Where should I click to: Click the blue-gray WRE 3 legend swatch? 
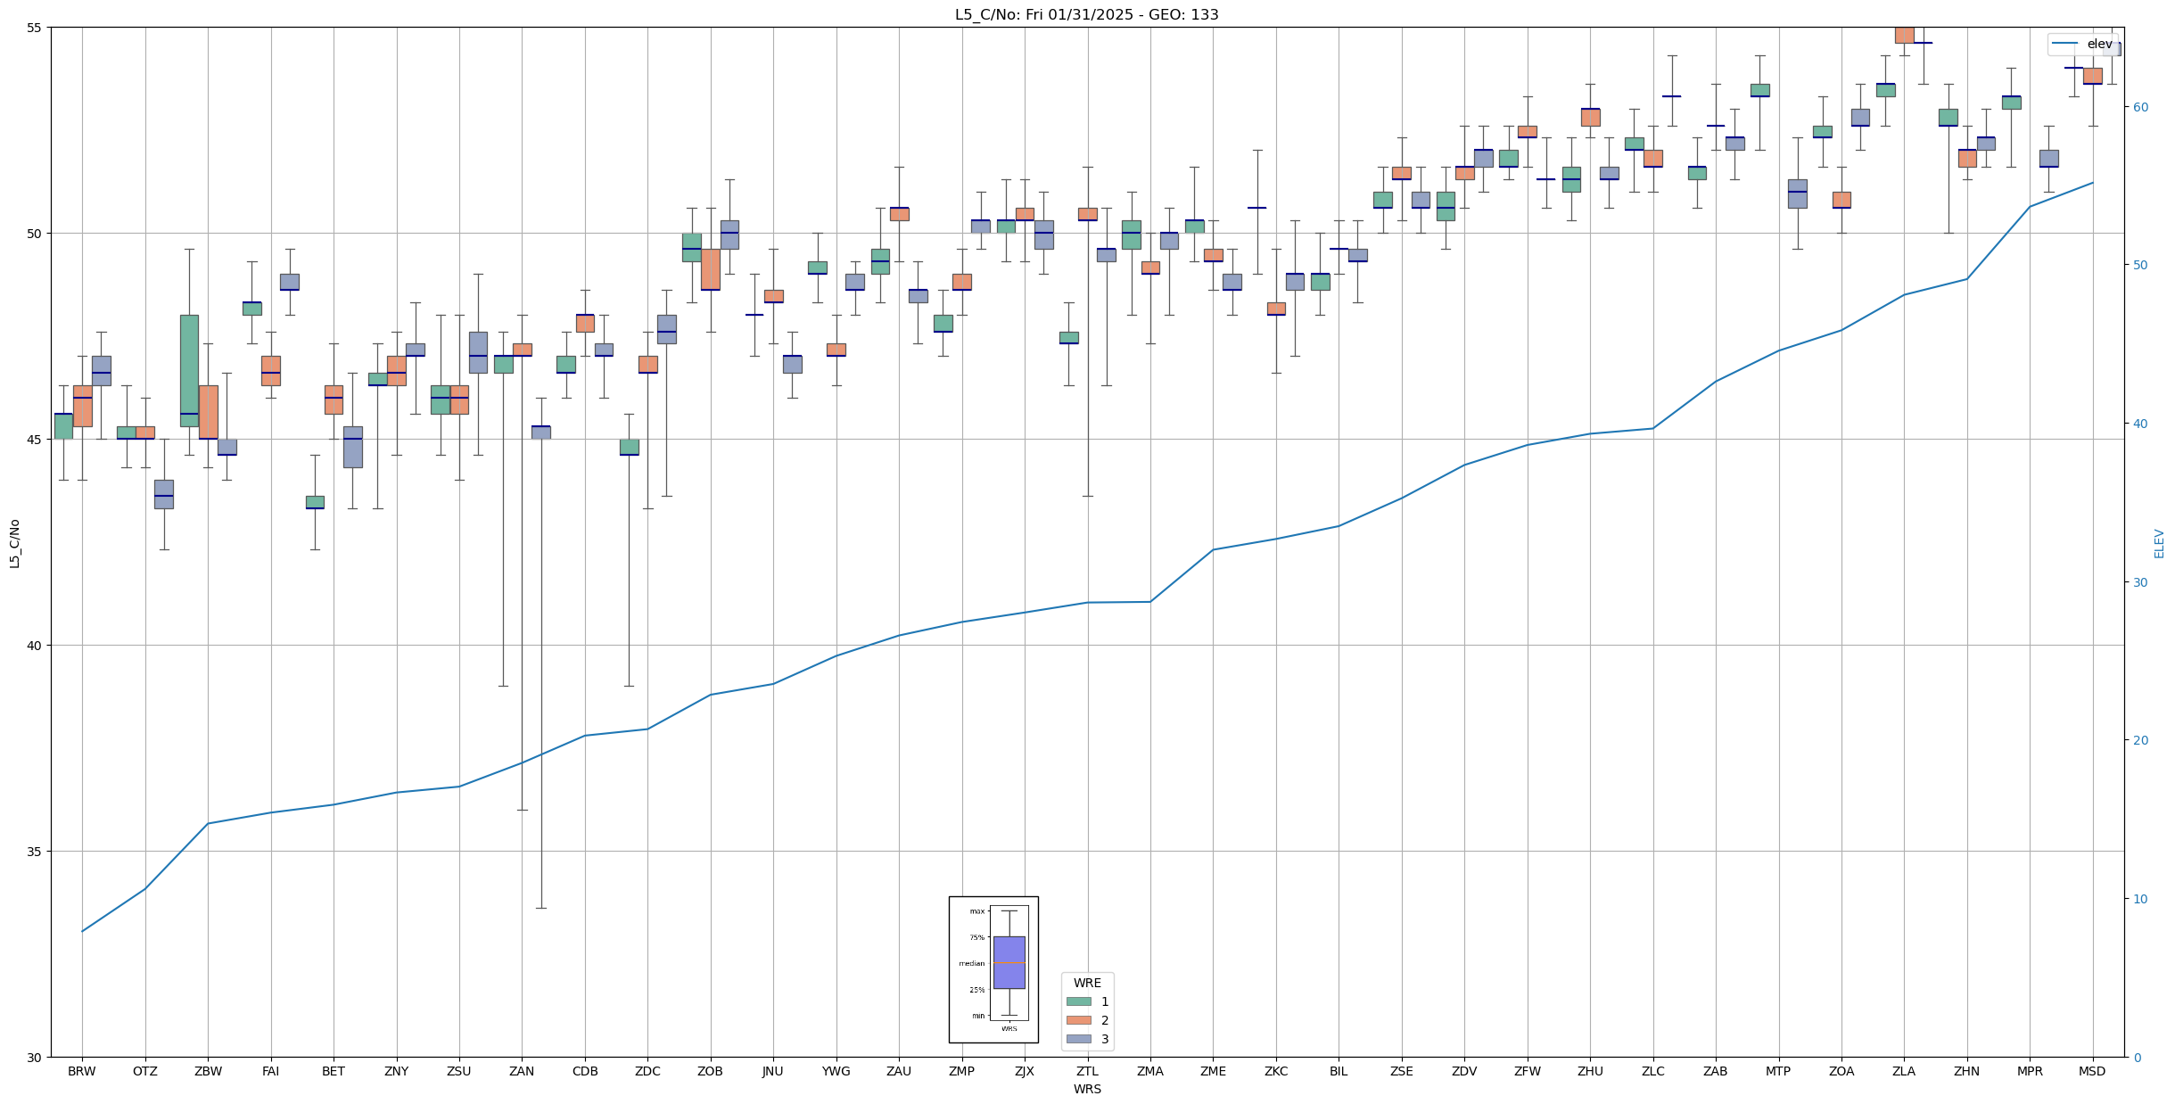tap(1078, 1039)
